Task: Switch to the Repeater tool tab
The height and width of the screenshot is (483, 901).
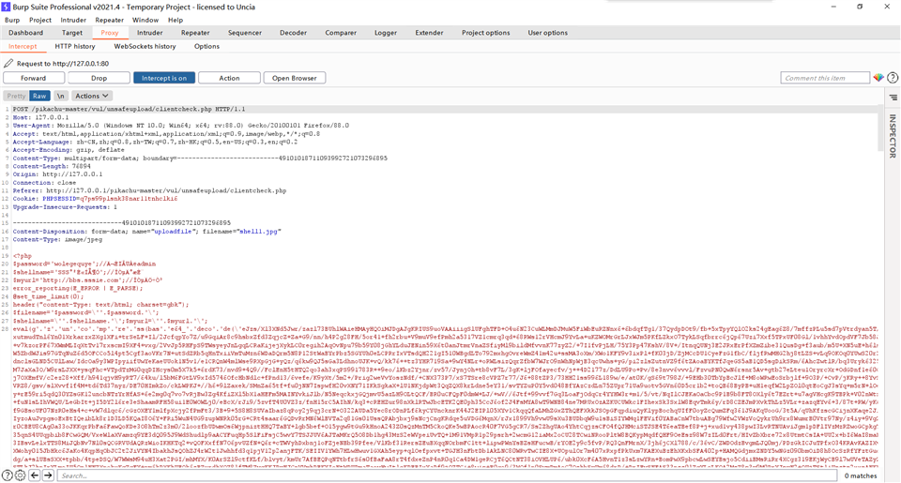Action: tap(195, 33)
